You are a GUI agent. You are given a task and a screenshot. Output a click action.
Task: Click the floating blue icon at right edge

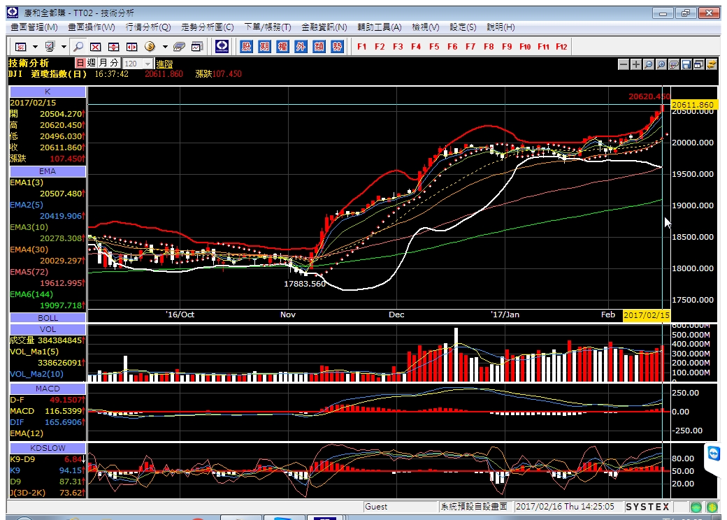(714, 454)
